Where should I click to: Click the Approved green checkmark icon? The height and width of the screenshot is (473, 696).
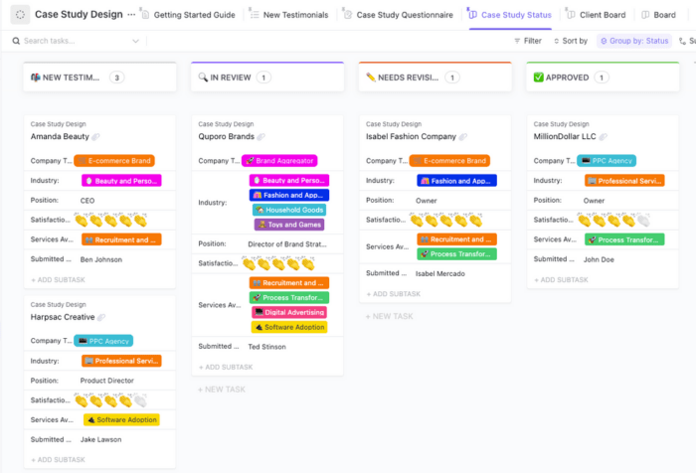[x=539, y=78]
